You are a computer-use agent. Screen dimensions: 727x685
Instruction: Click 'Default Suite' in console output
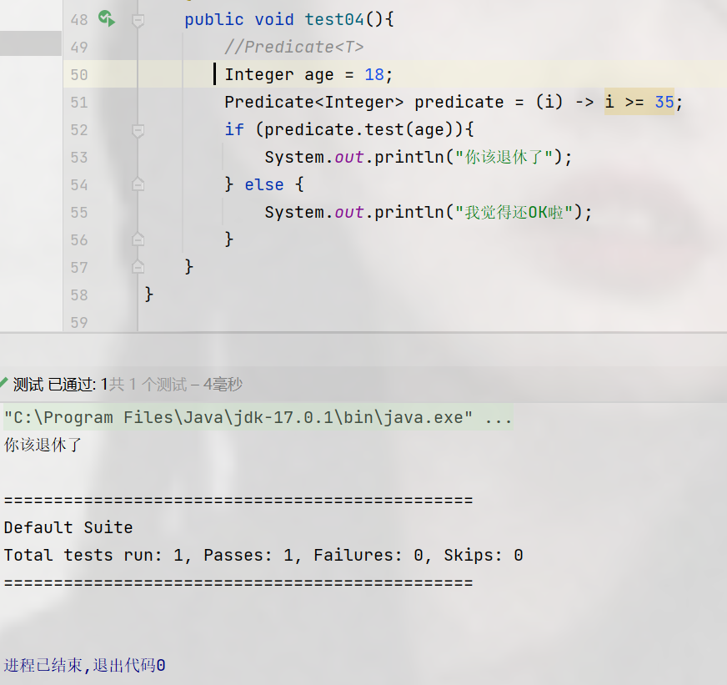pos(68,527)
